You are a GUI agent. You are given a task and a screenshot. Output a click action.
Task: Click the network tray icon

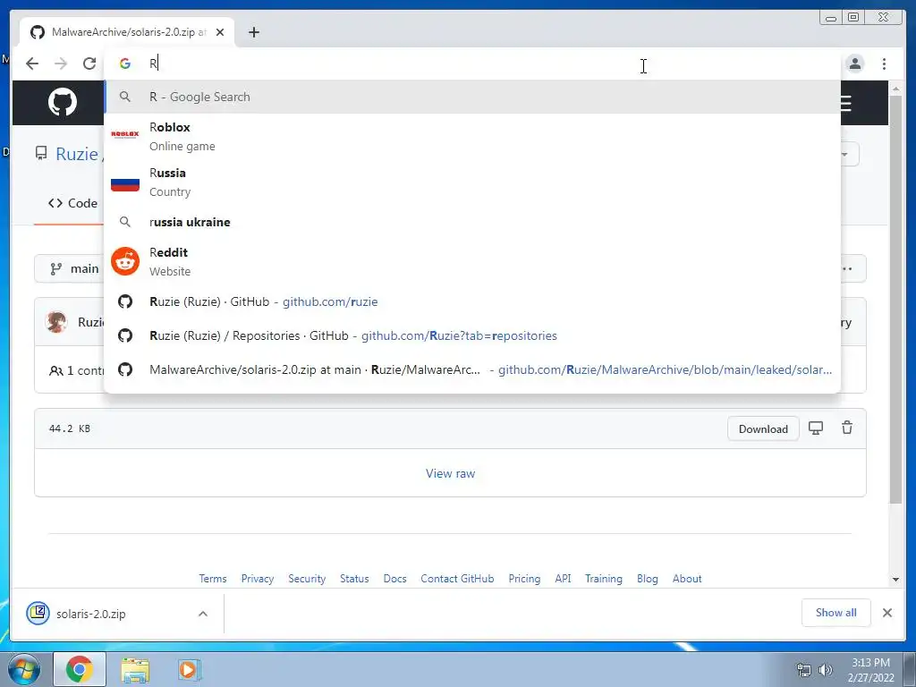(x=804, y=670)
